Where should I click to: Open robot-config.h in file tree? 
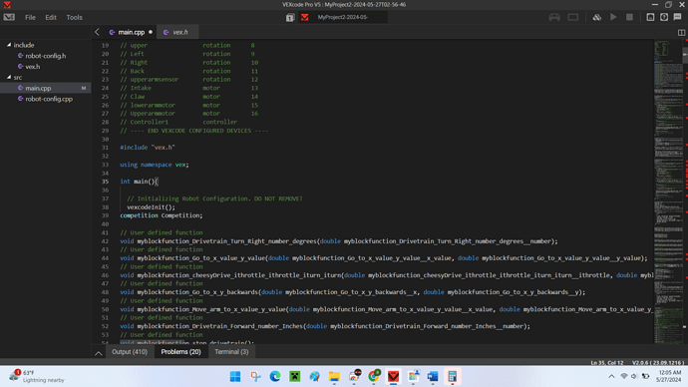pos(45,56)
